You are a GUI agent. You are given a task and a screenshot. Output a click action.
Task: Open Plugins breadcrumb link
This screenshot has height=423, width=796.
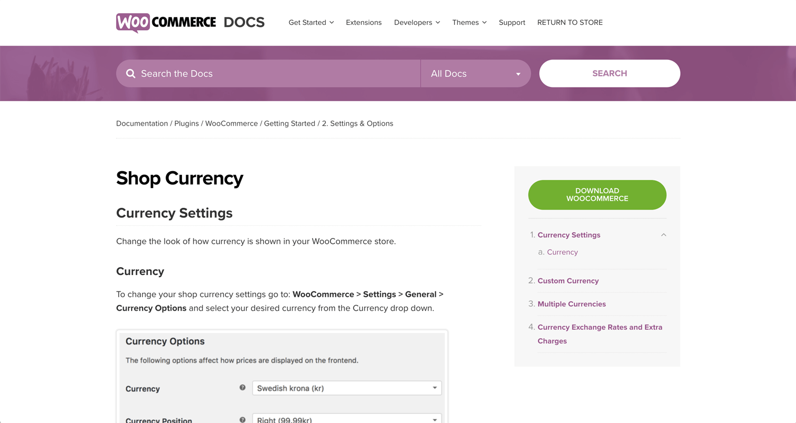(186, 124)
